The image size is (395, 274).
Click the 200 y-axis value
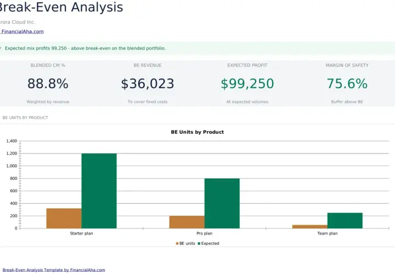pyautogui.click(x=14, y=216)
